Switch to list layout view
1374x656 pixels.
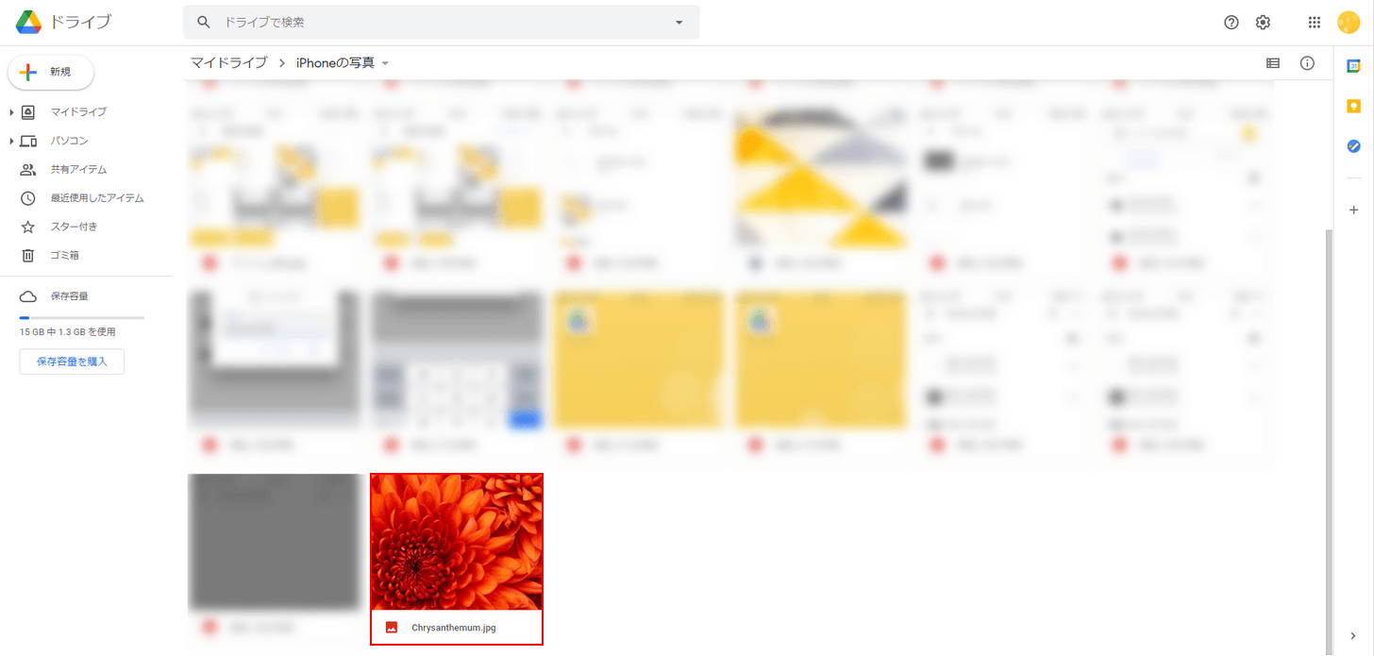(1273, 63)
